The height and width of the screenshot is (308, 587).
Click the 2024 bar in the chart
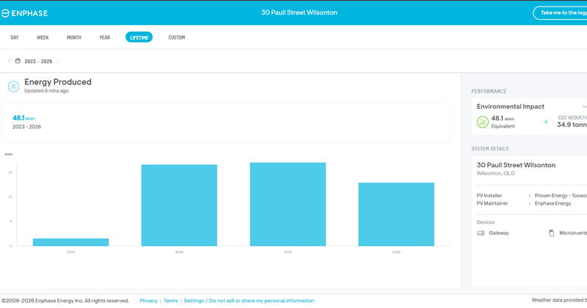[179, 205]
